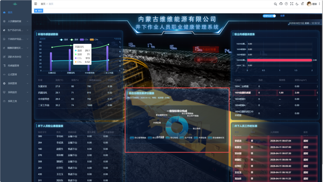Click the 人员健康档案 sidebar icon

tap(4, 21)
